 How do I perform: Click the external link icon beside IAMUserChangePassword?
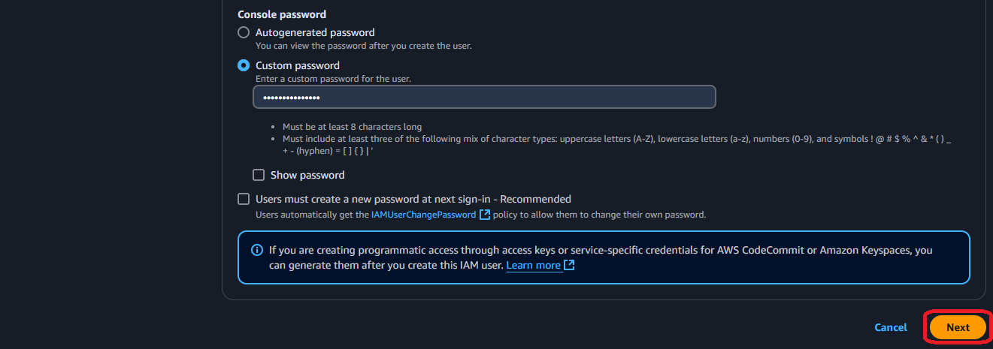click(x=485, y=215)
